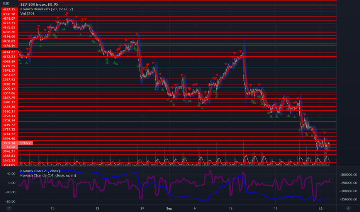Click the -300000.00 OBV scale value

348,191
